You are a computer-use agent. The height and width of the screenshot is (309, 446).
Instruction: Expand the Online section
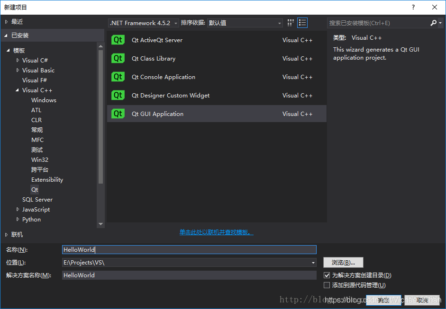[x=6, y=235]
